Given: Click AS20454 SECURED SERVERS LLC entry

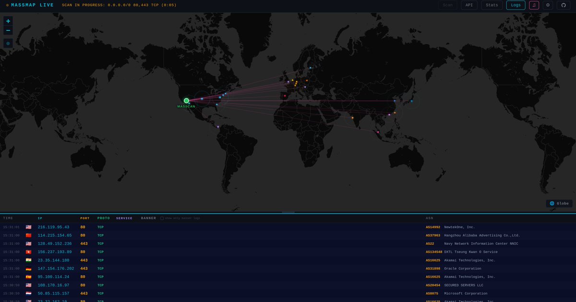Looking at the screenshot, I should (x=454, y=285).
